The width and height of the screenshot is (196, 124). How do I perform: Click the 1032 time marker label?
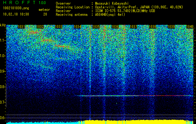point(40,27)
